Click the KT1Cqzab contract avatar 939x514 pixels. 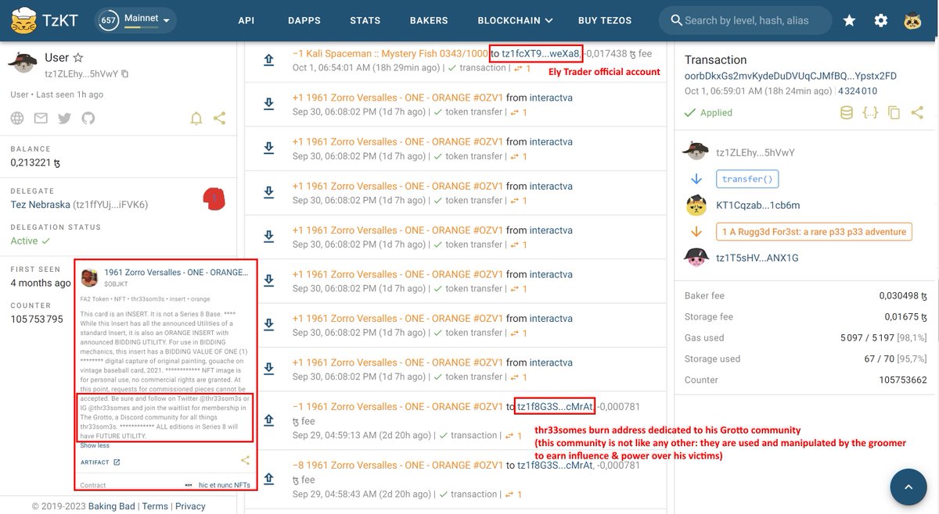pyautogui.click(x=696, y=205)
